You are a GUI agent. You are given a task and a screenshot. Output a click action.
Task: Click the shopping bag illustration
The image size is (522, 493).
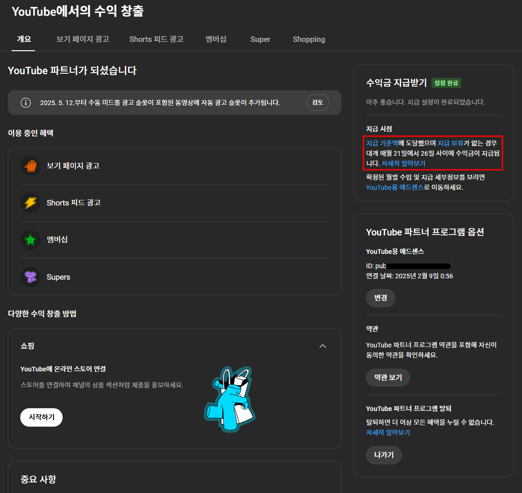tap(230, 399)
